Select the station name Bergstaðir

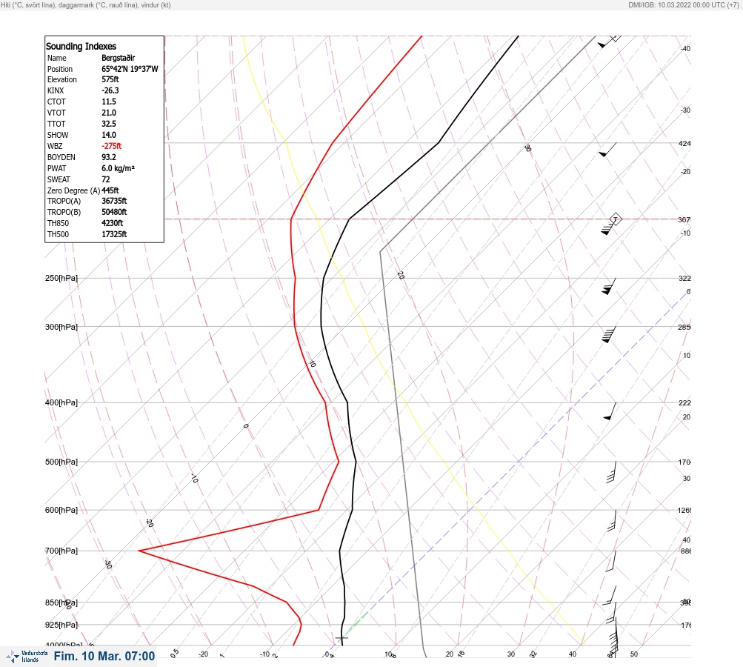click(118, 58)
